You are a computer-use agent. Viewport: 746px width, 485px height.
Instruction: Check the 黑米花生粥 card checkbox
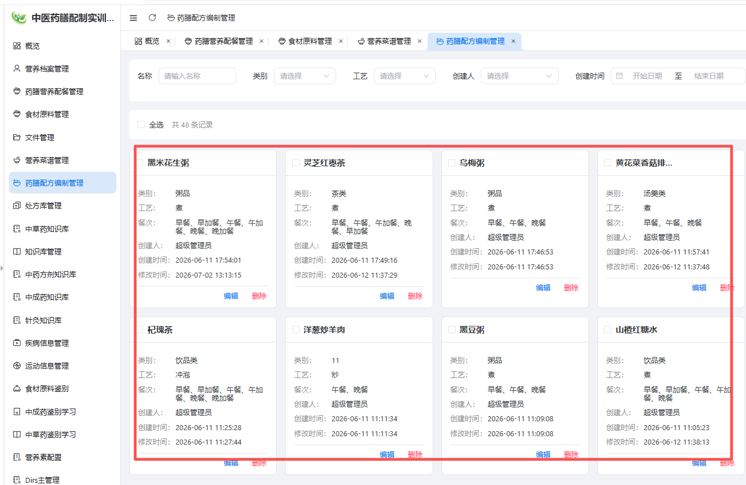pos(140,162)
